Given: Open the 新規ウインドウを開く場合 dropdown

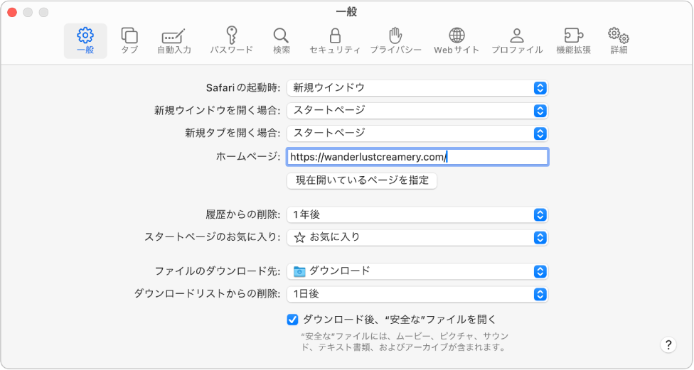Looking at the screenshot, I should 417,111.
